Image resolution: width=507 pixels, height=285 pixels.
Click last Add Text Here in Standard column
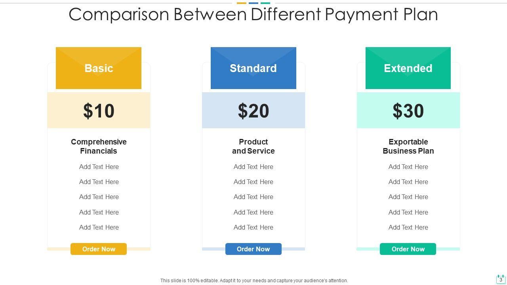coord(253,227)
